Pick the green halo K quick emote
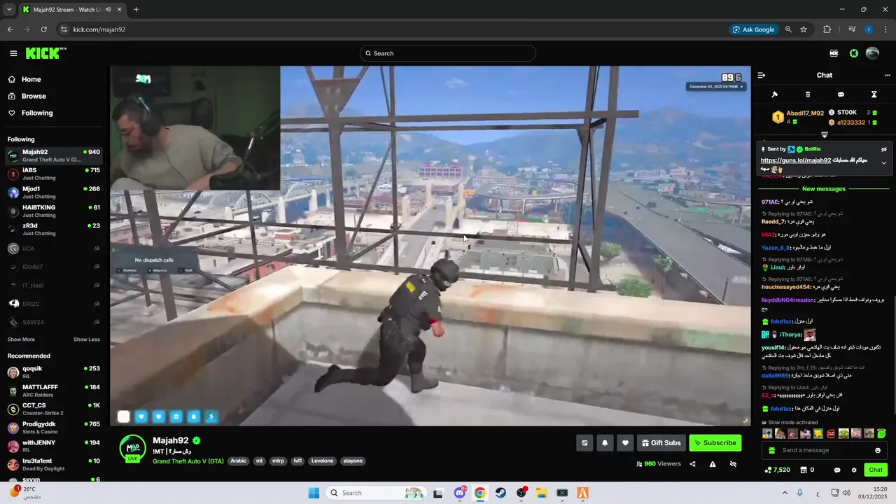The height and width of the screenshot is (504, 896). click(881, 434)
